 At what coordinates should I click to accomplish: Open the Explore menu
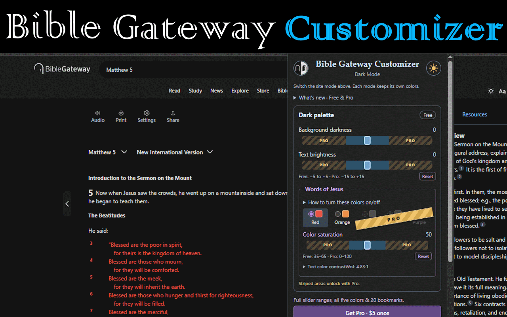pyautogui.click(x=240, y=91)
